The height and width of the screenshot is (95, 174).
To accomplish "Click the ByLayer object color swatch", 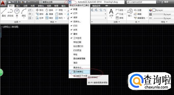I will [154, 10].
